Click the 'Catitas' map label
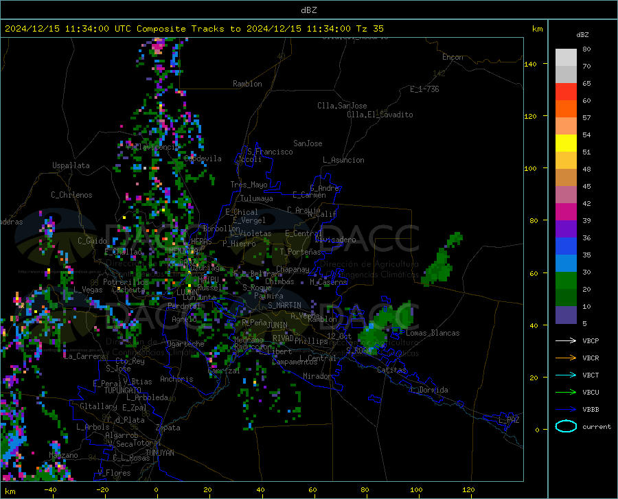618x499 pixels. coord(391,370)
